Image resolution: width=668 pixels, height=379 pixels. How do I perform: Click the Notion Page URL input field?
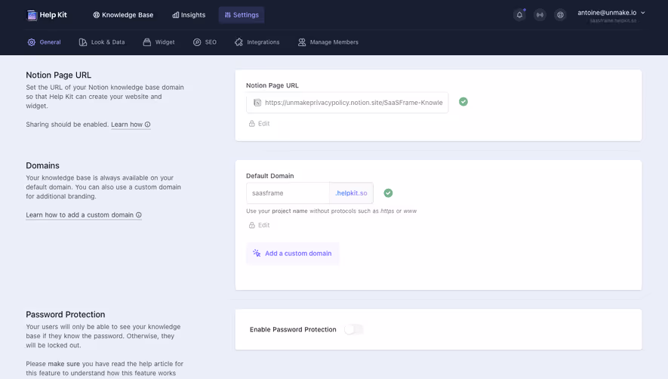click(347, 103)
